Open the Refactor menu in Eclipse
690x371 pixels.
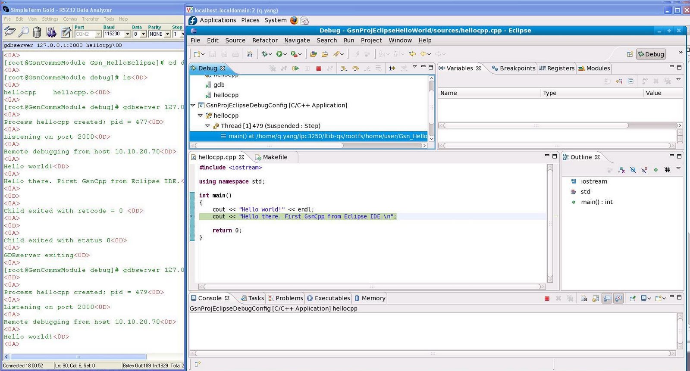265,41
